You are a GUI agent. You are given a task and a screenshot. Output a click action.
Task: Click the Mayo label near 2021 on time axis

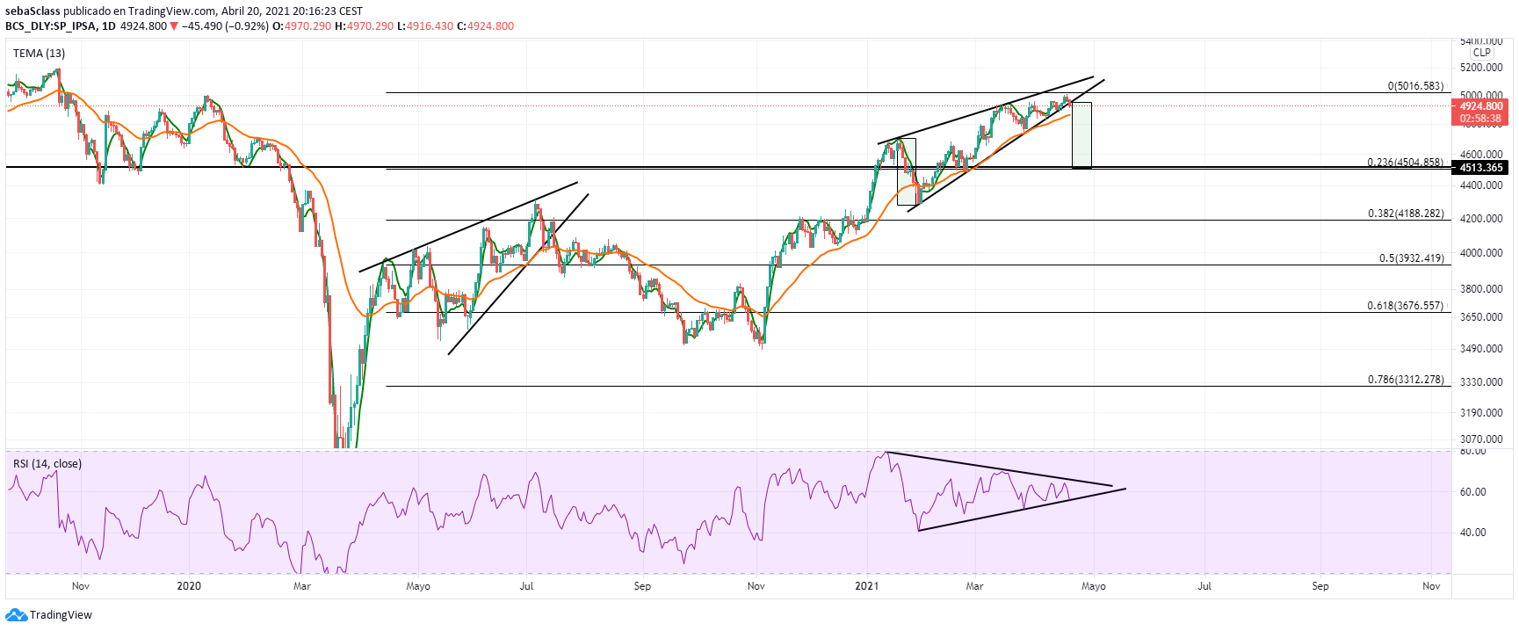click(1094, 586)
